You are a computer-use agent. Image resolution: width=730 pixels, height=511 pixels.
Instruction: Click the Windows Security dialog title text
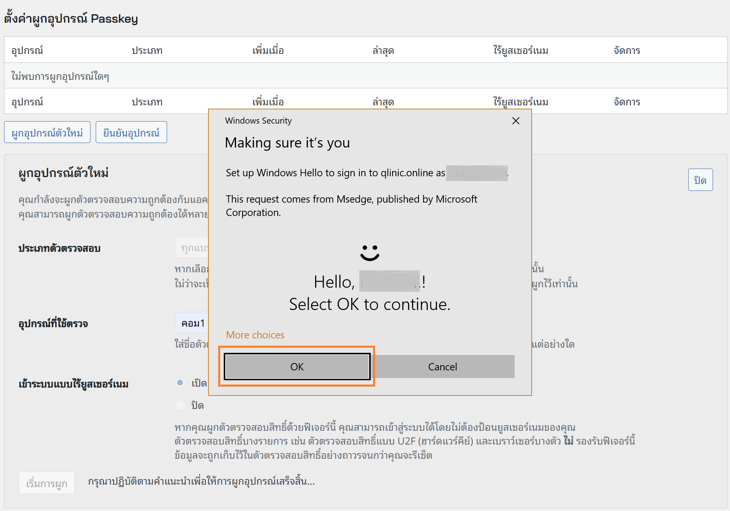coord(258,121)
